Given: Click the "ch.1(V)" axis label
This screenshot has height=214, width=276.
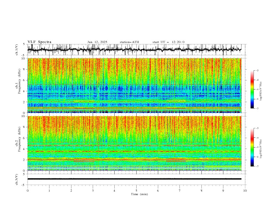Looking at the screenshot, I should (17, 50).
